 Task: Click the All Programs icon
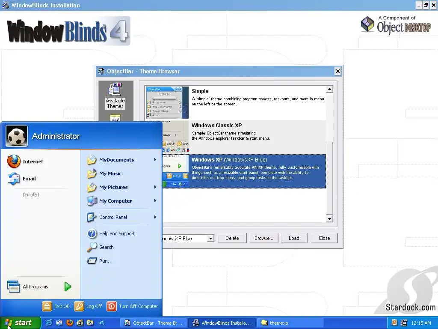13,287
